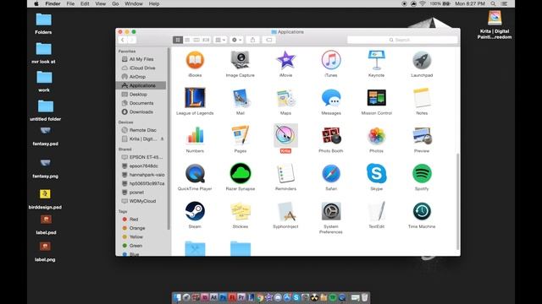Select the fantasy.psd file on desktop
This screenshot has width=542, height=304.
tap(45, 136)
